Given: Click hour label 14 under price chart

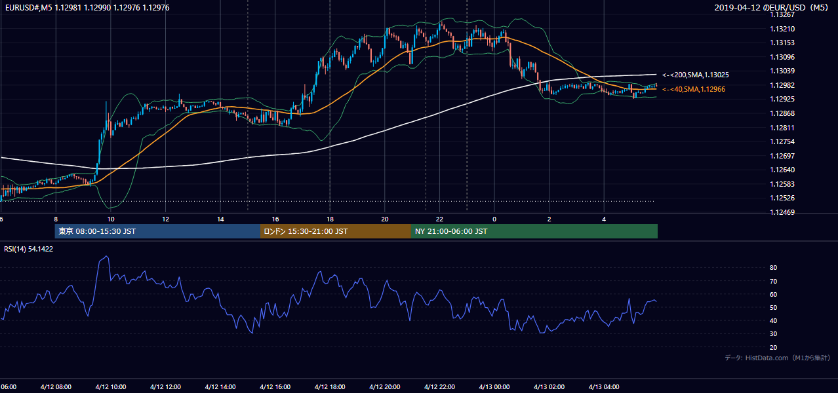Looking at the screenshot, I should click(x=220, y=219).
